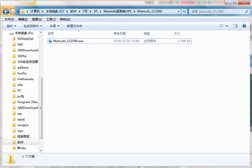
Task: Open the 91NoteDat folder in the tree
Action: click(23, 39)
